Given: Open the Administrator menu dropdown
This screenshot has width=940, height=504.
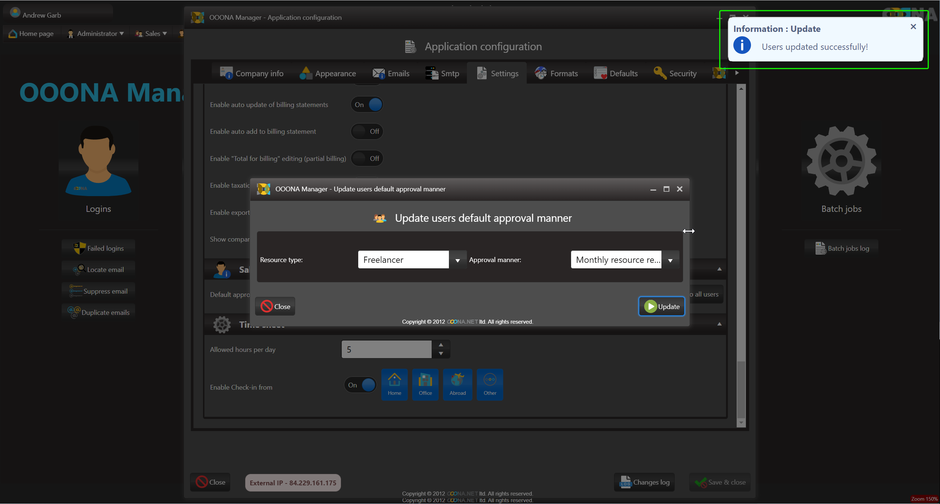Looking at the screenshot, I should [96, 34].
